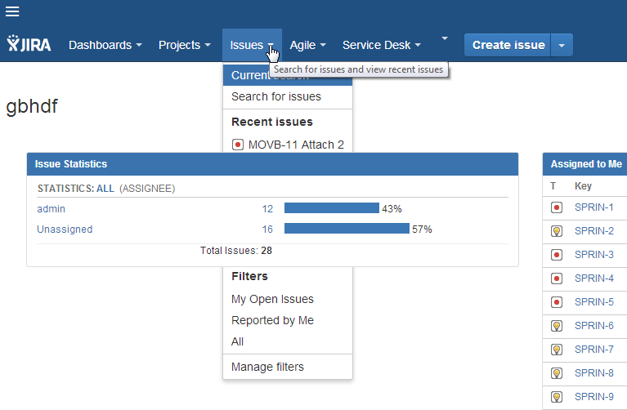Expand the Agile dropdown
The image size is (627, 410).
pos(307,45)
